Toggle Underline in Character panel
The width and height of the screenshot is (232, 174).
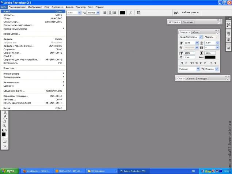pos(211,63)
